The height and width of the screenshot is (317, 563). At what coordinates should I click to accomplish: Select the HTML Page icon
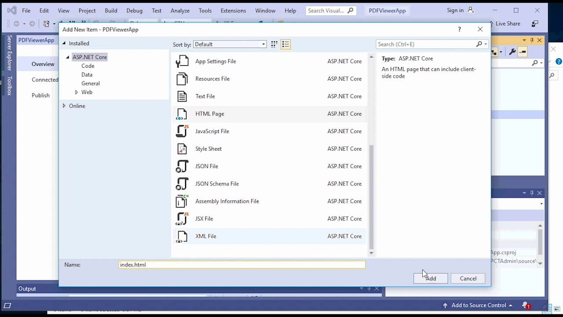[x=182, y=114]
